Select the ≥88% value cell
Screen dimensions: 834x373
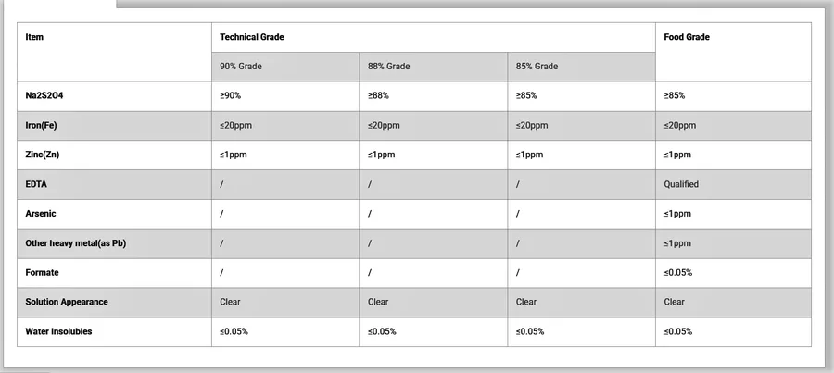pyautogui.click(x=434, y=96)
